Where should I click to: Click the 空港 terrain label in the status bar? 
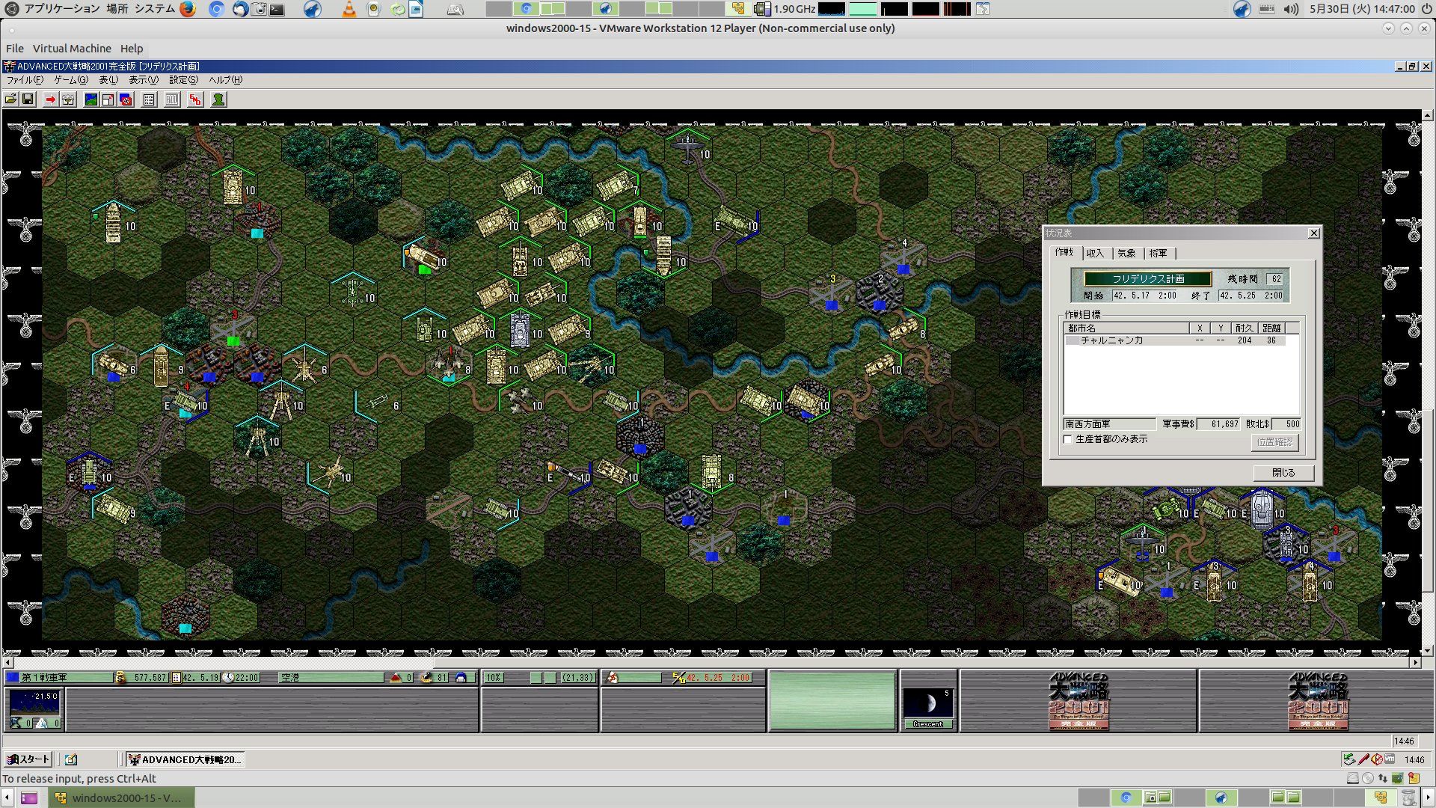pyautogui.click(x=331, y=678)
